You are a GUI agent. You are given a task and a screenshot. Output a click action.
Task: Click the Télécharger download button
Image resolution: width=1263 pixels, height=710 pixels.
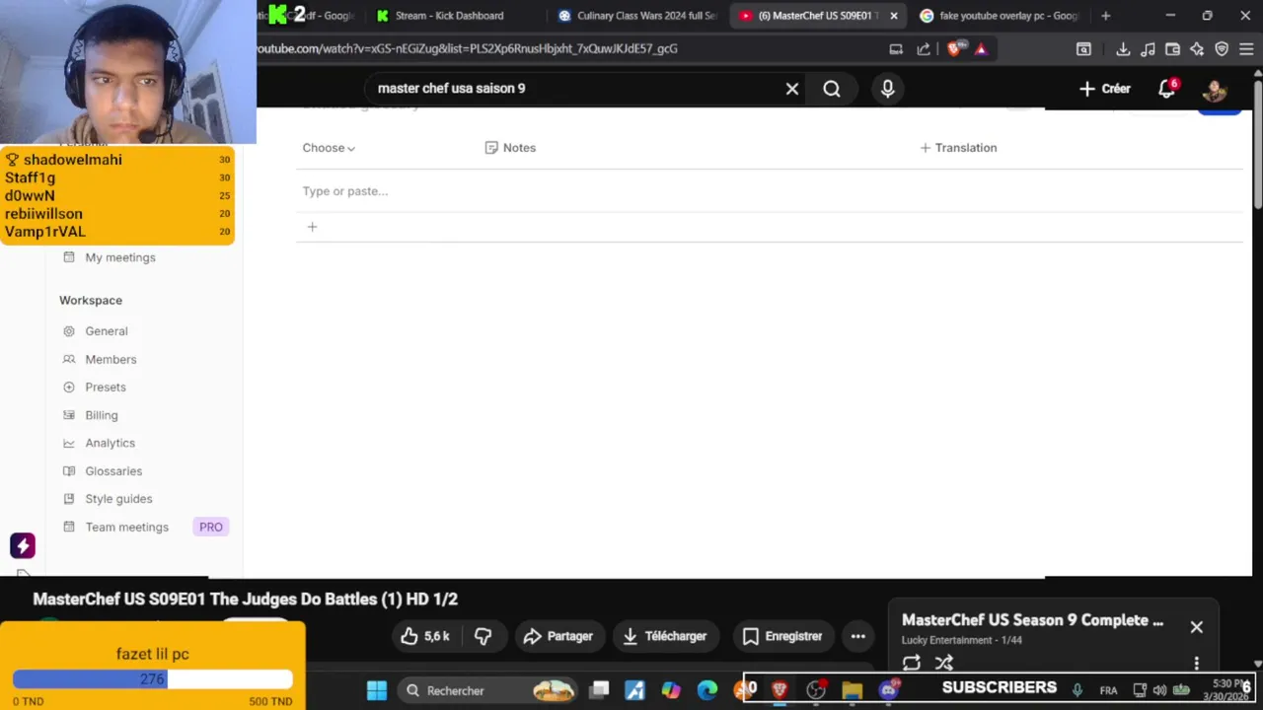click(665, 636)
